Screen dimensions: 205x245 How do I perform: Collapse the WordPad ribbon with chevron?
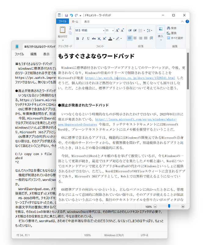[182, 21]
